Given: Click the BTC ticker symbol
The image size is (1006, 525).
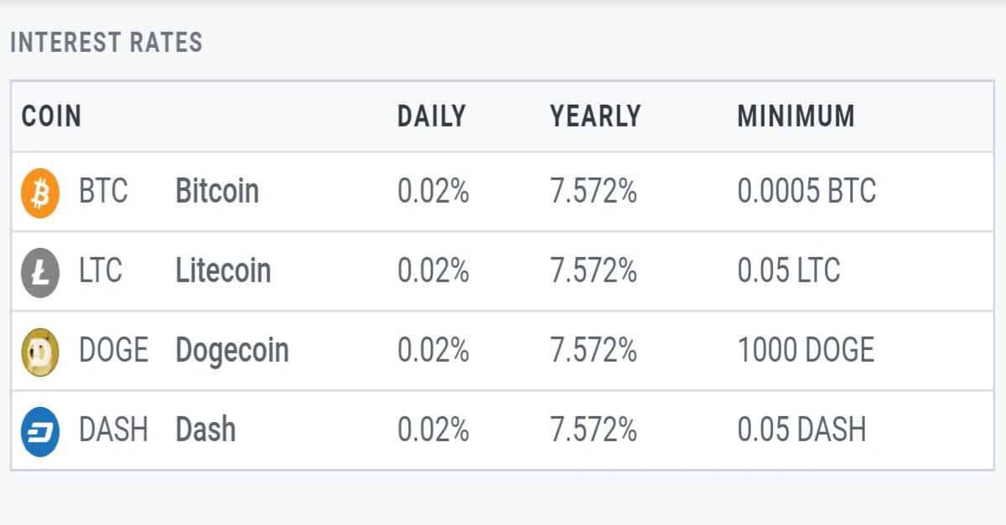Looking at the screenshot, I should [x=103, y=192].
